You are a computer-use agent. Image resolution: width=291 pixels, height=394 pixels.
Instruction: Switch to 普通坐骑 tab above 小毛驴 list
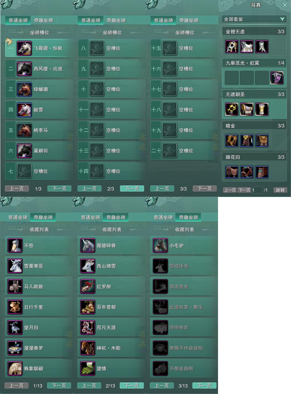[163, 217]
